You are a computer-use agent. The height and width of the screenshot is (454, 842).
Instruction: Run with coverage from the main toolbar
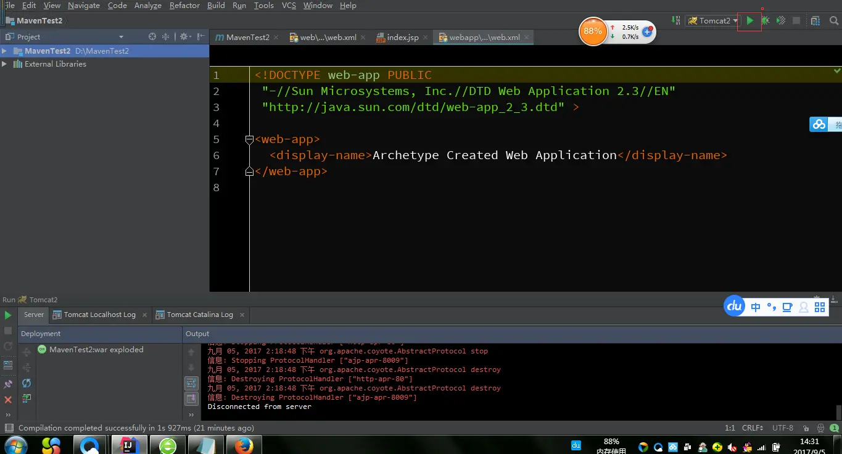coord(781,20)
